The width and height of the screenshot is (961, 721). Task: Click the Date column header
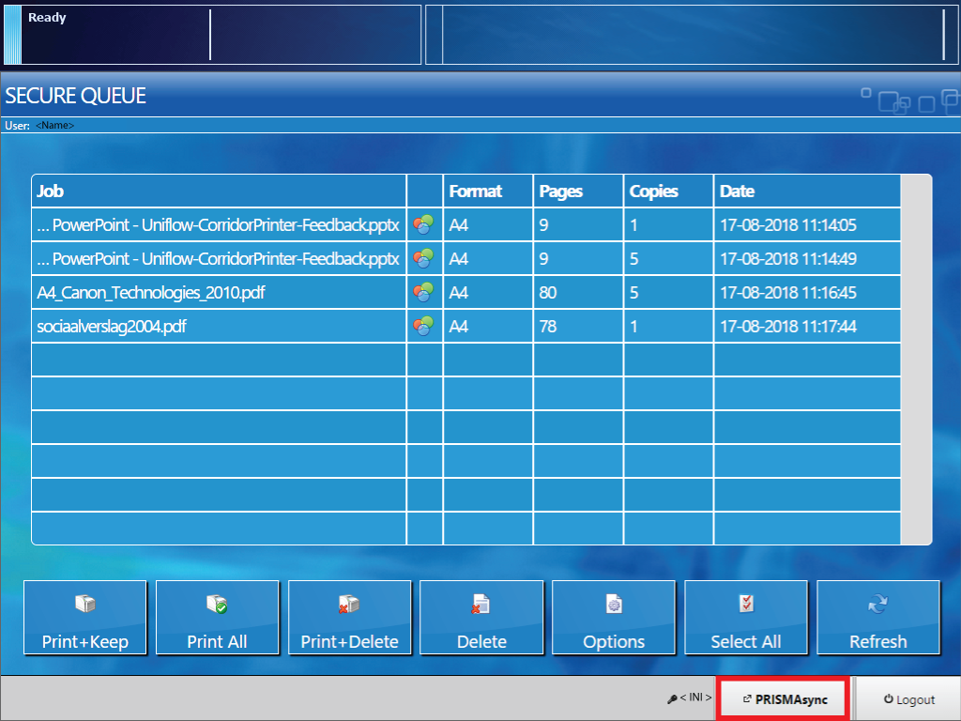tap(806, 192)
